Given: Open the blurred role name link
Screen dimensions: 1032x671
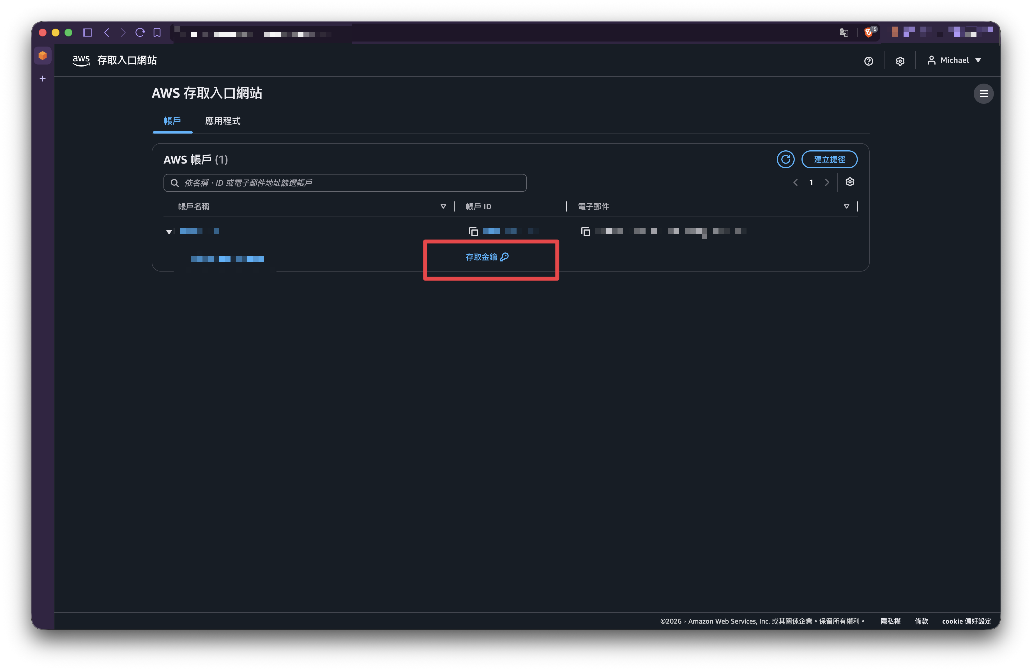Looking at the screenshot, I should click(x=228, y=259).
